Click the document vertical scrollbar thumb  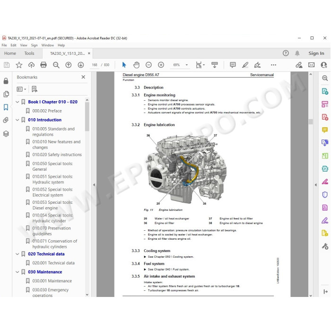[x=311, y=122]
